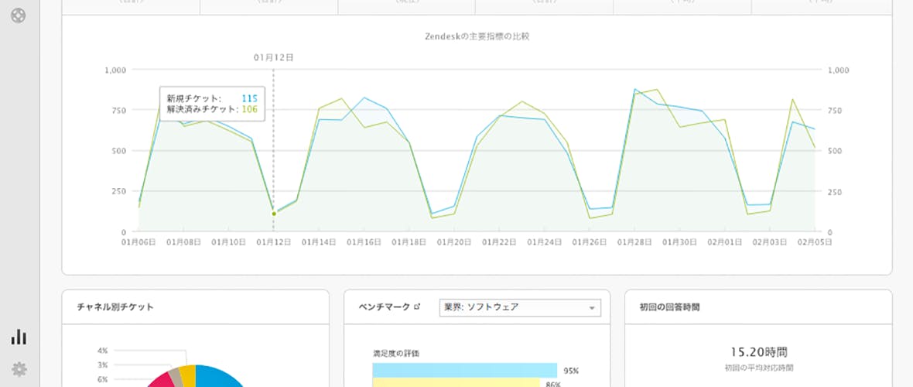Image resolution: width=913 pixels, height=387 pixels.
Task: Select the 01月24日 date on the x-axis
Action: [x=544, y=241]
